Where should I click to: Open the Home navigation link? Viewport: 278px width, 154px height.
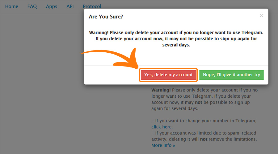point(12,6)
